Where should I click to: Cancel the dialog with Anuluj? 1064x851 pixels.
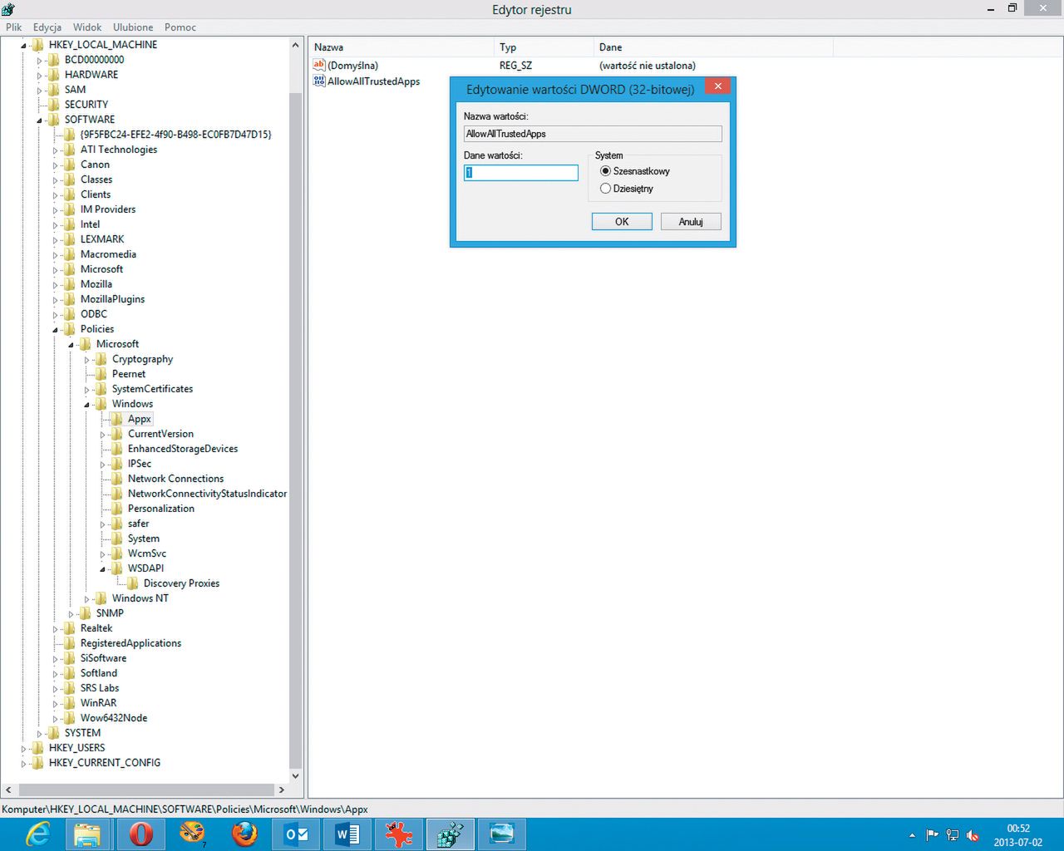tap(691, 222)
